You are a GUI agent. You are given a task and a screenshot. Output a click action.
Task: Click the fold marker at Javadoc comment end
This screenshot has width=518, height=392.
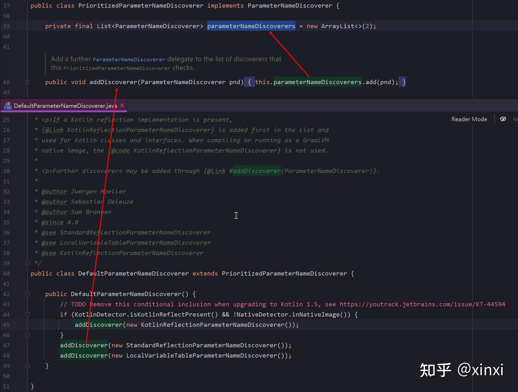pos(27,263)
